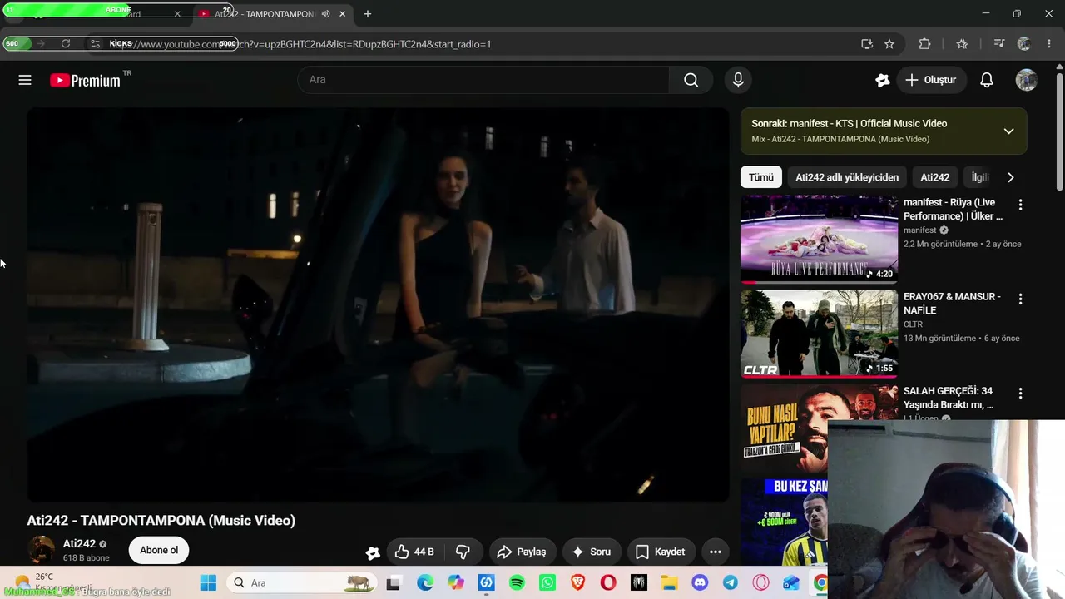Open a new browser tab
Screen dimensions: 1065x599
click(368, 14)
